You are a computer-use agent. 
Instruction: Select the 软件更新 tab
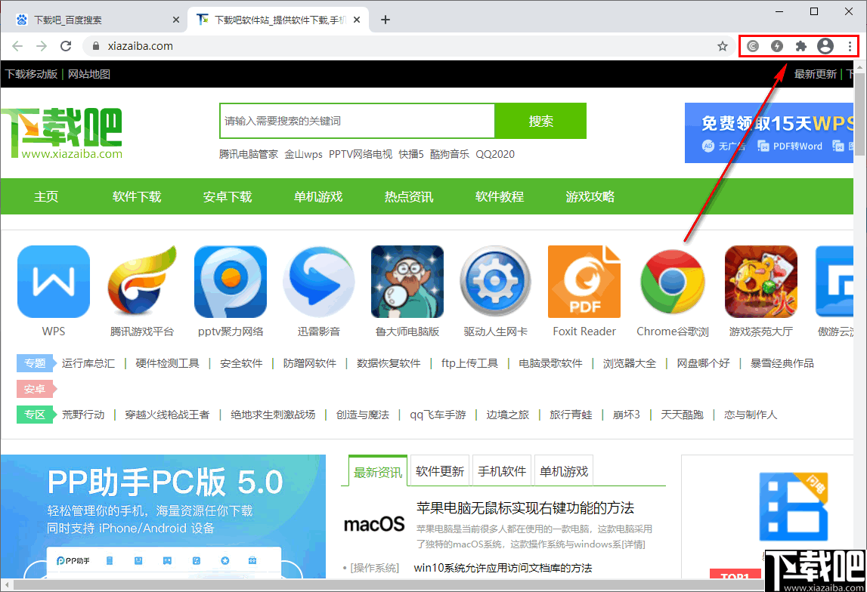(x=439, y=470)
